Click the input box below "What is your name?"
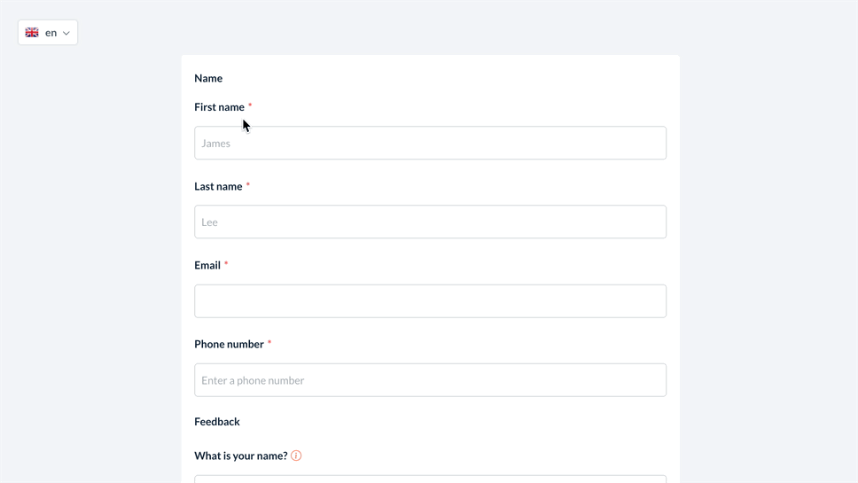The height and width of the screenshot is (483, 858). click(430, 479)
